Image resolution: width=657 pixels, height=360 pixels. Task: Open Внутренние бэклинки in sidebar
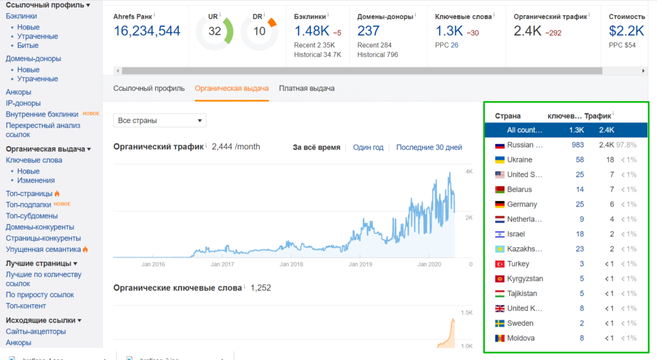click(x=42, y=114)
